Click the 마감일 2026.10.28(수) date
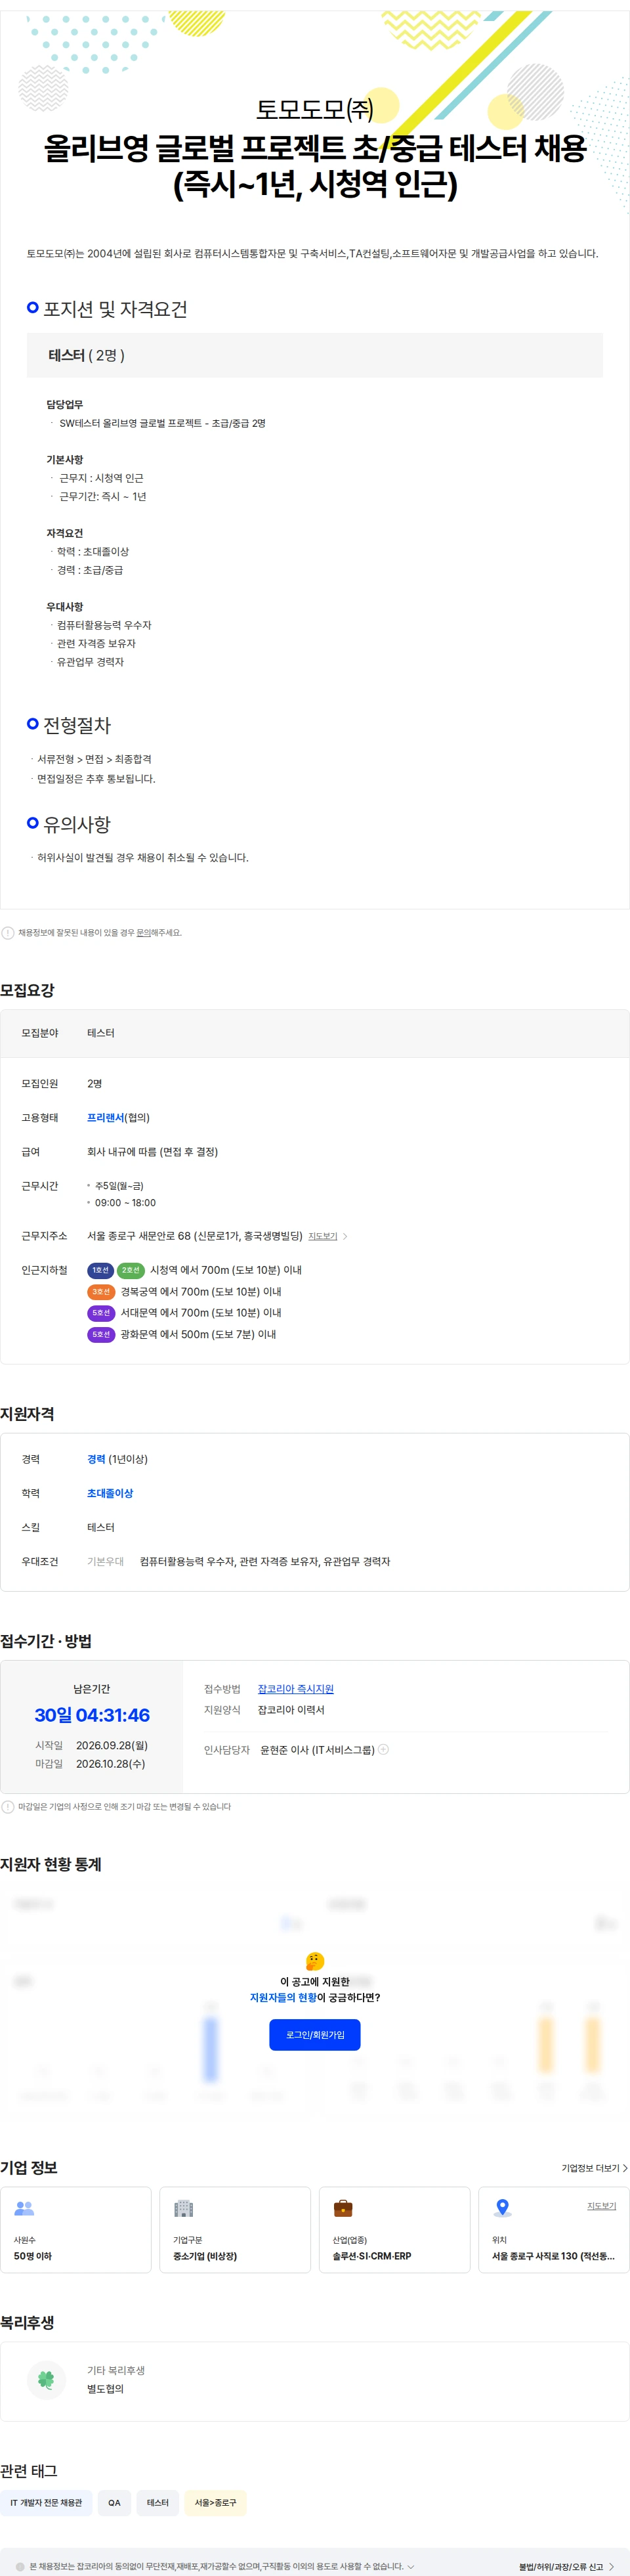 pyautogui.click(x=90, y=1763)
